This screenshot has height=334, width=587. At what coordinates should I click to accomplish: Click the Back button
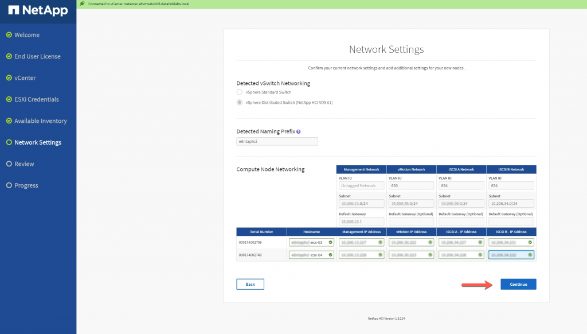[x=250, y=284]
